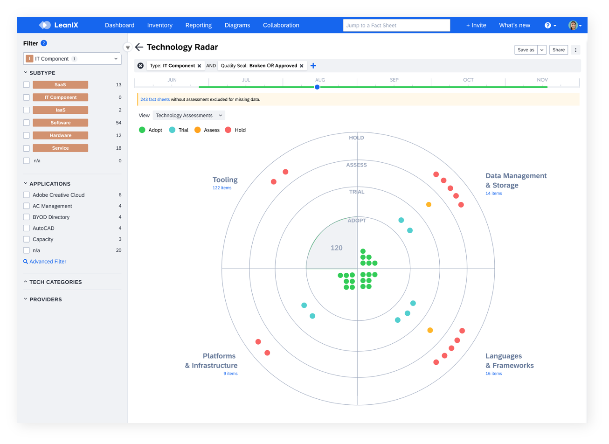609x444 pixels.
Task: Remove the Type: IT Component filter
Action: [x=200, y=66]
